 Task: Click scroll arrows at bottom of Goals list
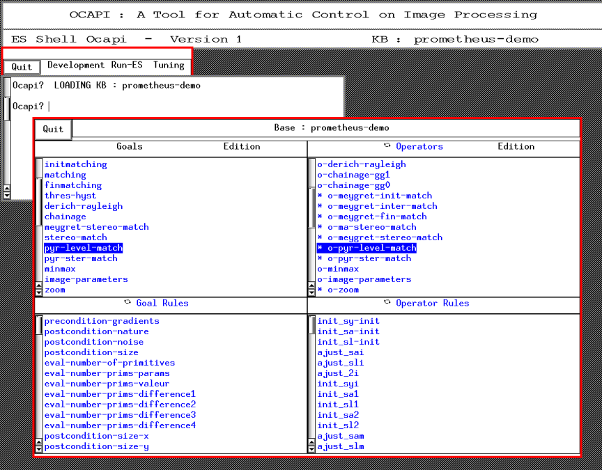(x=39, y=289)
